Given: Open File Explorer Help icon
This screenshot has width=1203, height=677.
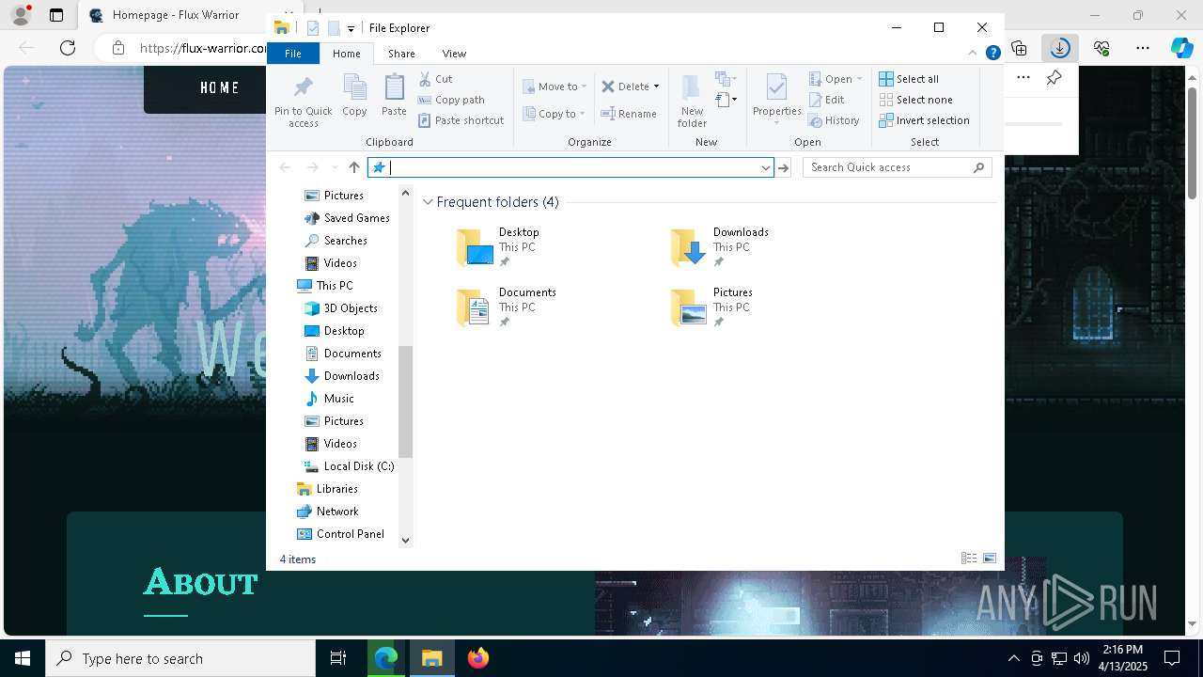Looking at the screenshot, I should 992,54.
